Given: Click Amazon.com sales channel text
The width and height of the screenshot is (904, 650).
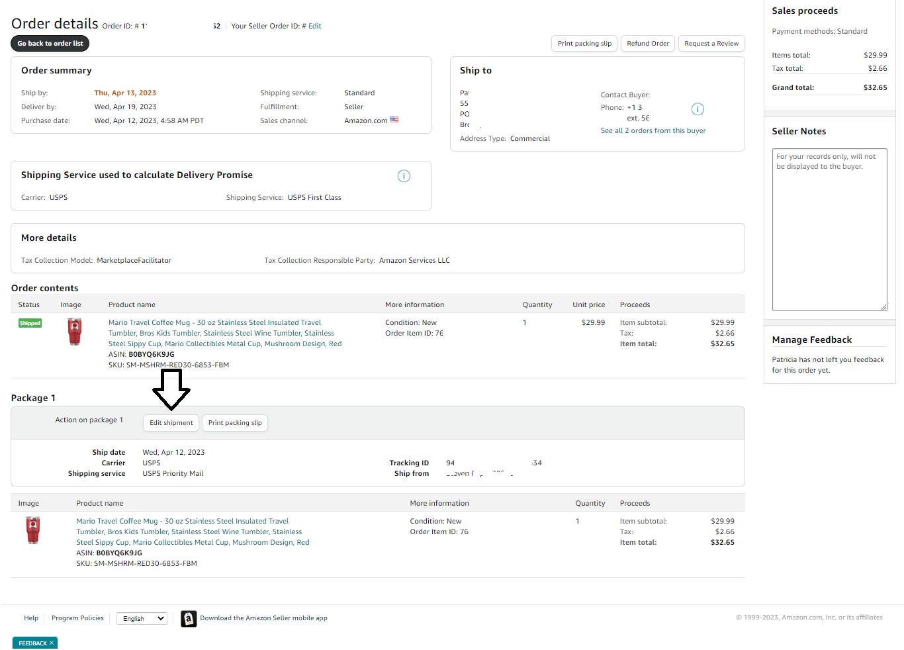Looking at the screenshot, I should tap(366, 121).
